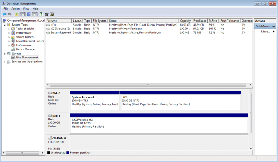
Task: Click the Computer Management root icon
Action: (4, 20)
